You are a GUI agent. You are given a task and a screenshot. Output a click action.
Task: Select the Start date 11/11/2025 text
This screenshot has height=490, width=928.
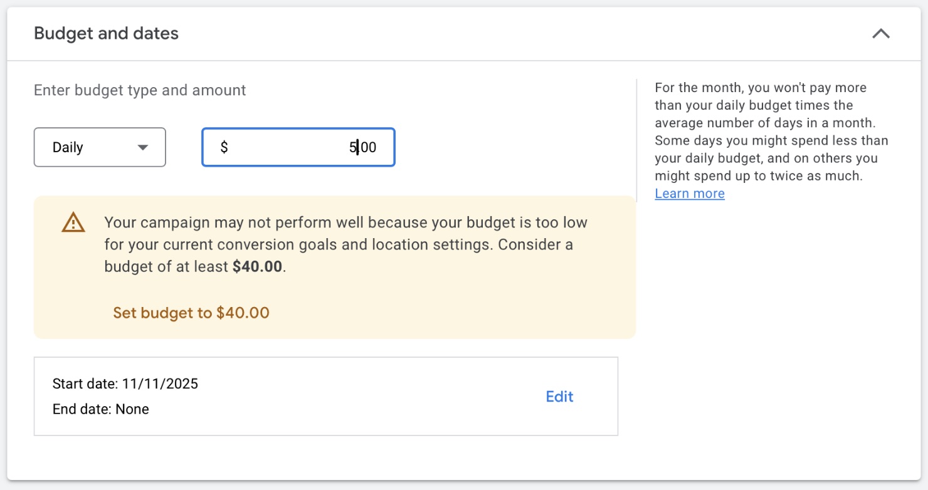tap(125, 383)
